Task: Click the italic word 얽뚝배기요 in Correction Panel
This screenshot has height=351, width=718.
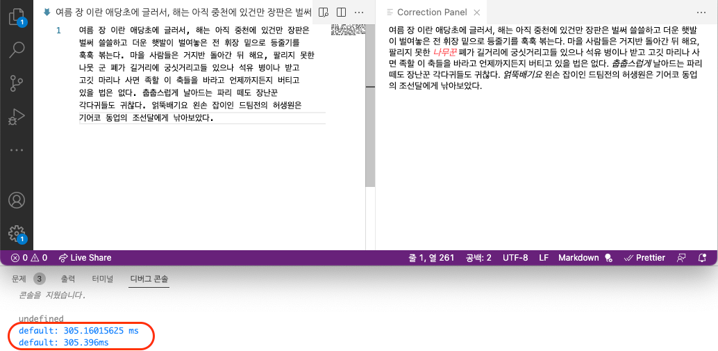Action: (521, 74)
